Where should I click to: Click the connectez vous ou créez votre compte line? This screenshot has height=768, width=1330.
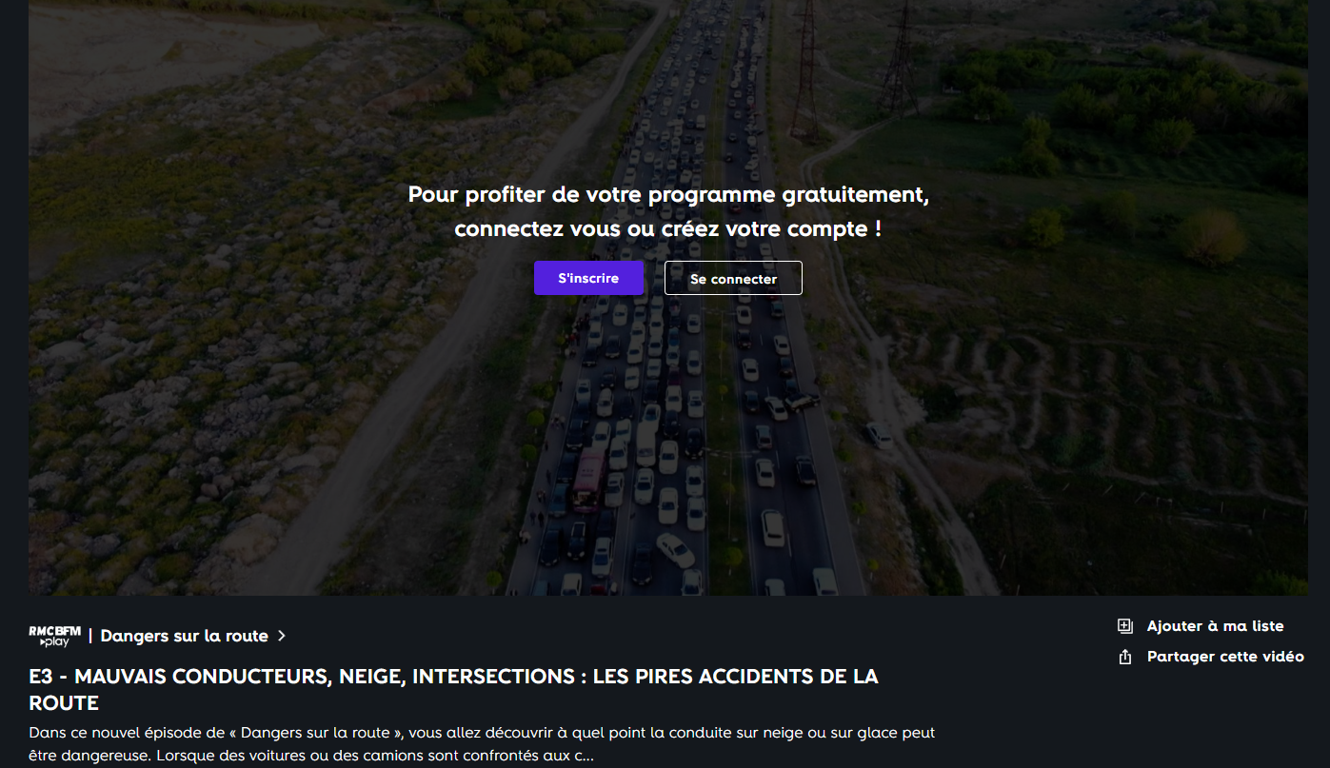667,229
